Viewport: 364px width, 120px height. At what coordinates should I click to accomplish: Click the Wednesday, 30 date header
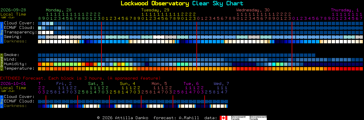pos(253,10)
